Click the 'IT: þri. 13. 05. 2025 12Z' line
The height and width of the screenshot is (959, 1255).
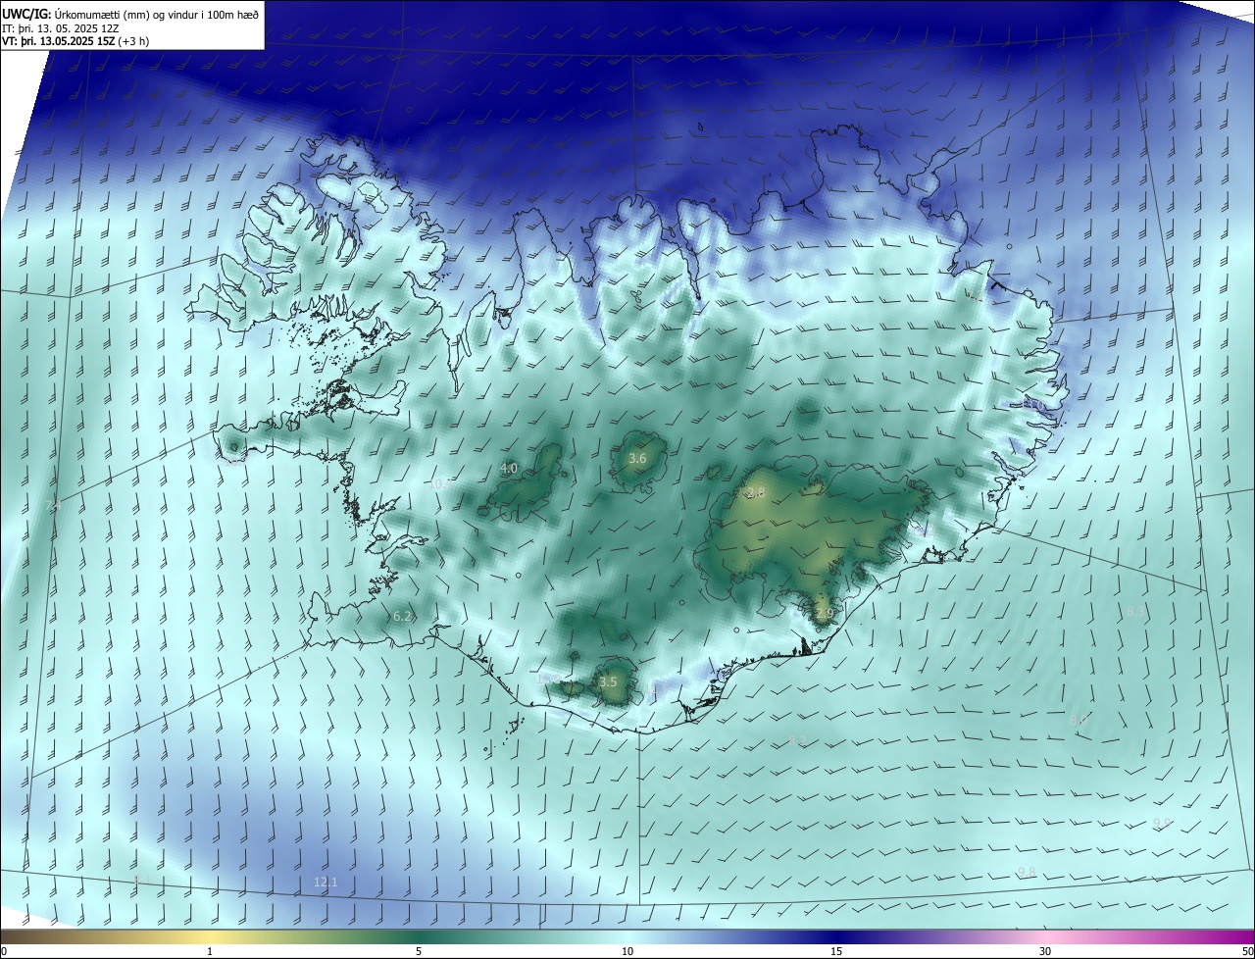[62, 28]
